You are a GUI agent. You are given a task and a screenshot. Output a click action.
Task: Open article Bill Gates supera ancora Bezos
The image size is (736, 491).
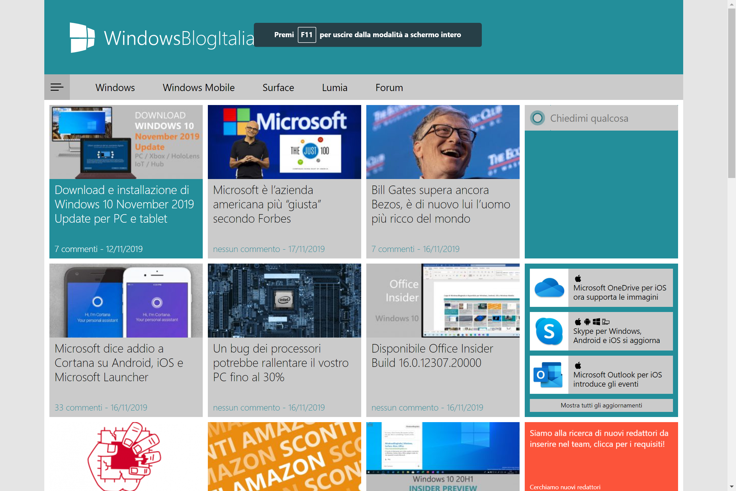(441, 204)
